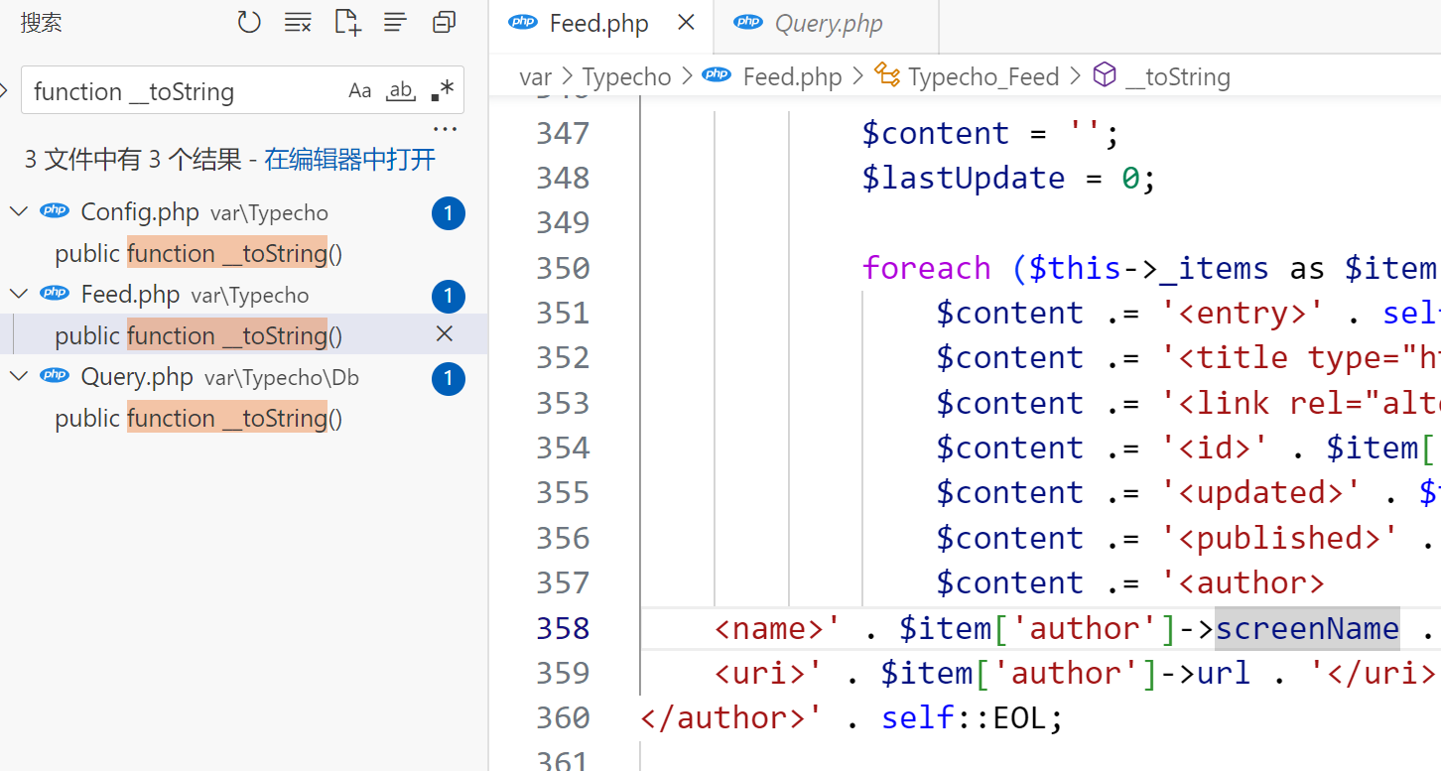Image resolution: width=1441 pixels, height=771 pixels.
Task: Switch to the Query.php tab
Action: tap(828, 24)
